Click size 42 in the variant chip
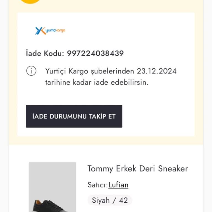Viewport: 212px width, 212px height. pyautogui.click(x=123, y=200)
